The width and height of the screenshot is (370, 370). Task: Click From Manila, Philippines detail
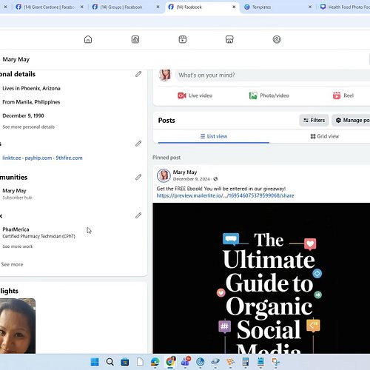coord(31,102)
